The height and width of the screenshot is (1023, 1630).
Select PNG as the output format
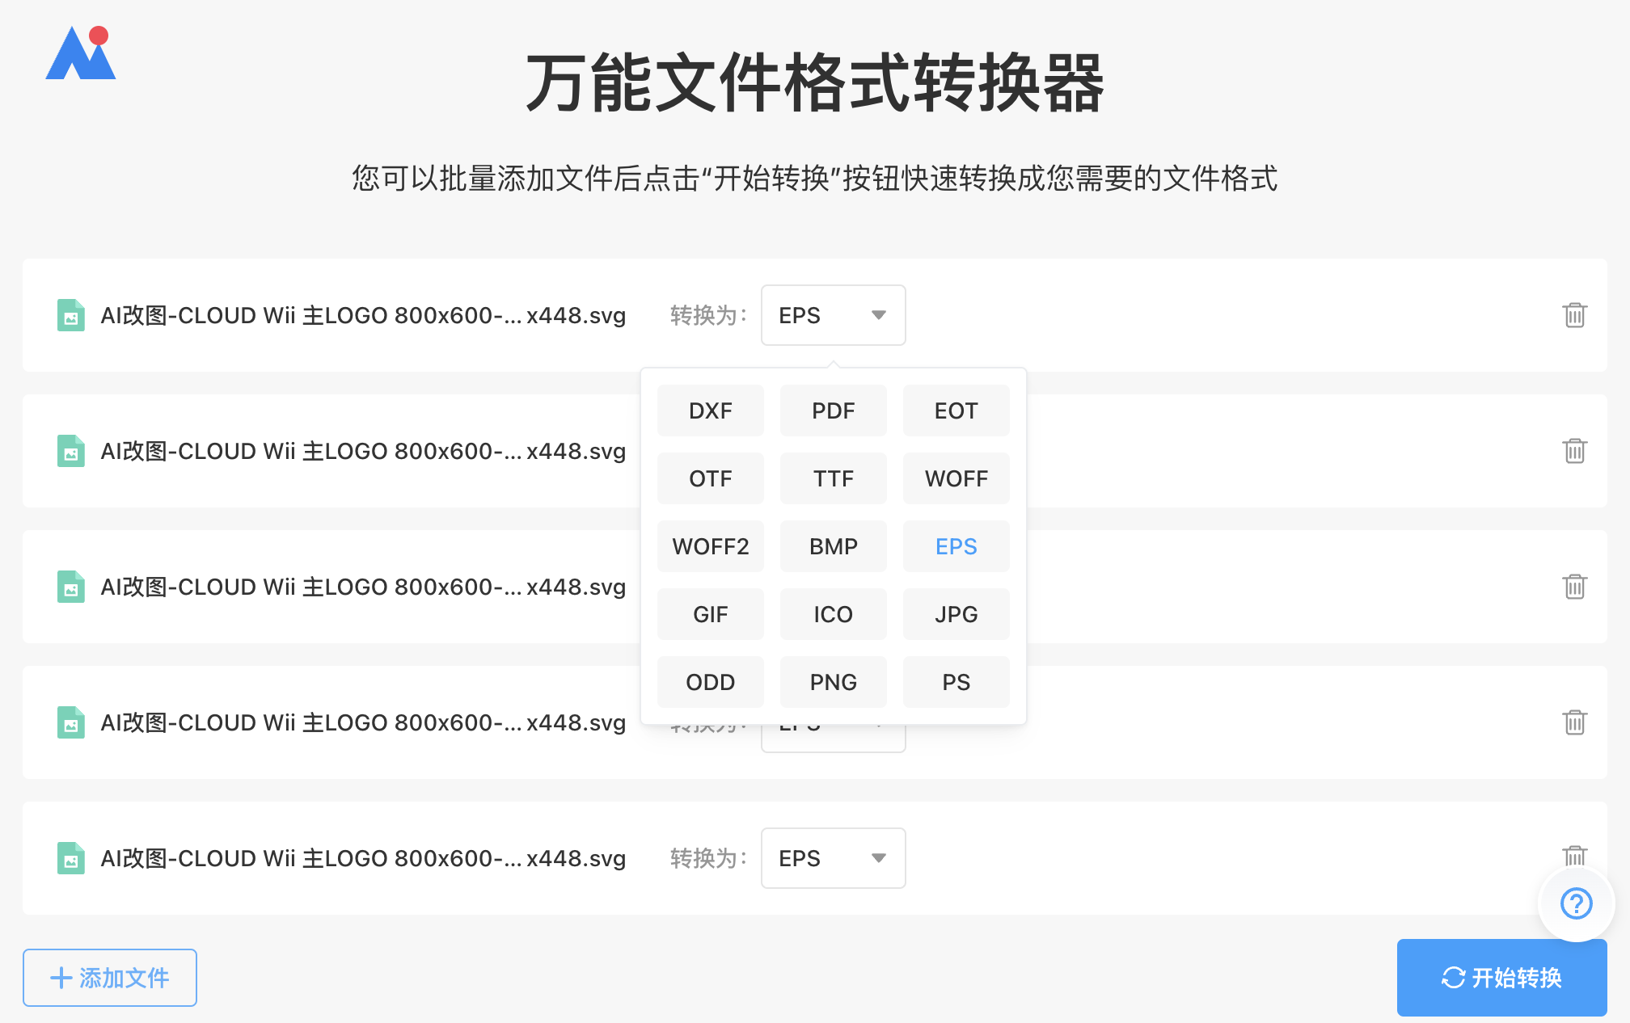point(833,682)
